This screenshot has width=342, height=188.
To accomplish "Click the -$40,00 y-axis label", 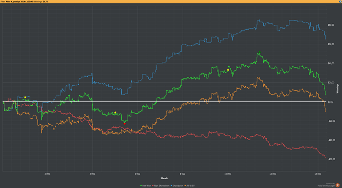I will pos(331,140).
